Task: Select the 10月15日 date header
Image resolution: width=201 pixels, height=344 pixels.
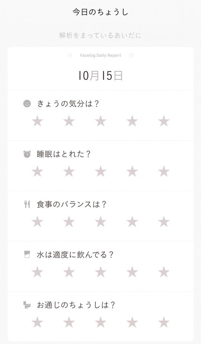Action: [101, 76]
